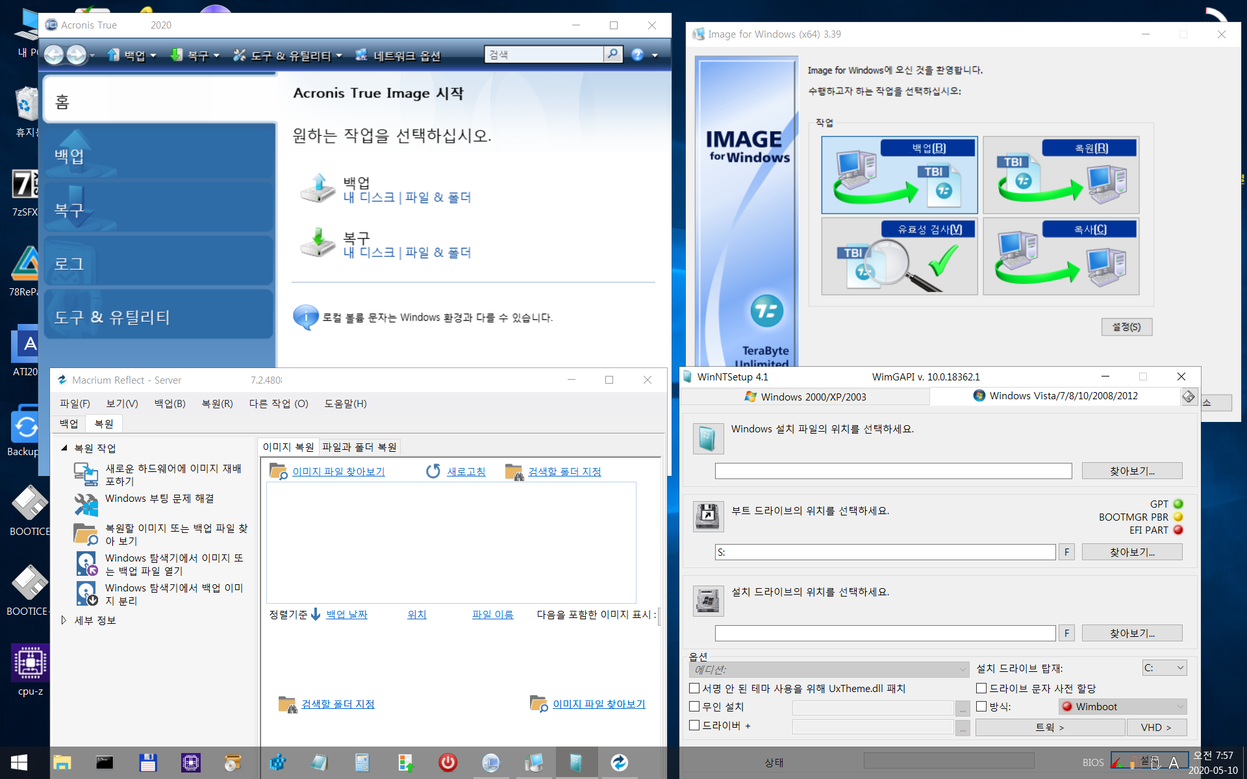The image size is (1247, 779).
Task: Click top 이미지 파일 찾아보기 link in Macrium
Action: click(338, 471)
